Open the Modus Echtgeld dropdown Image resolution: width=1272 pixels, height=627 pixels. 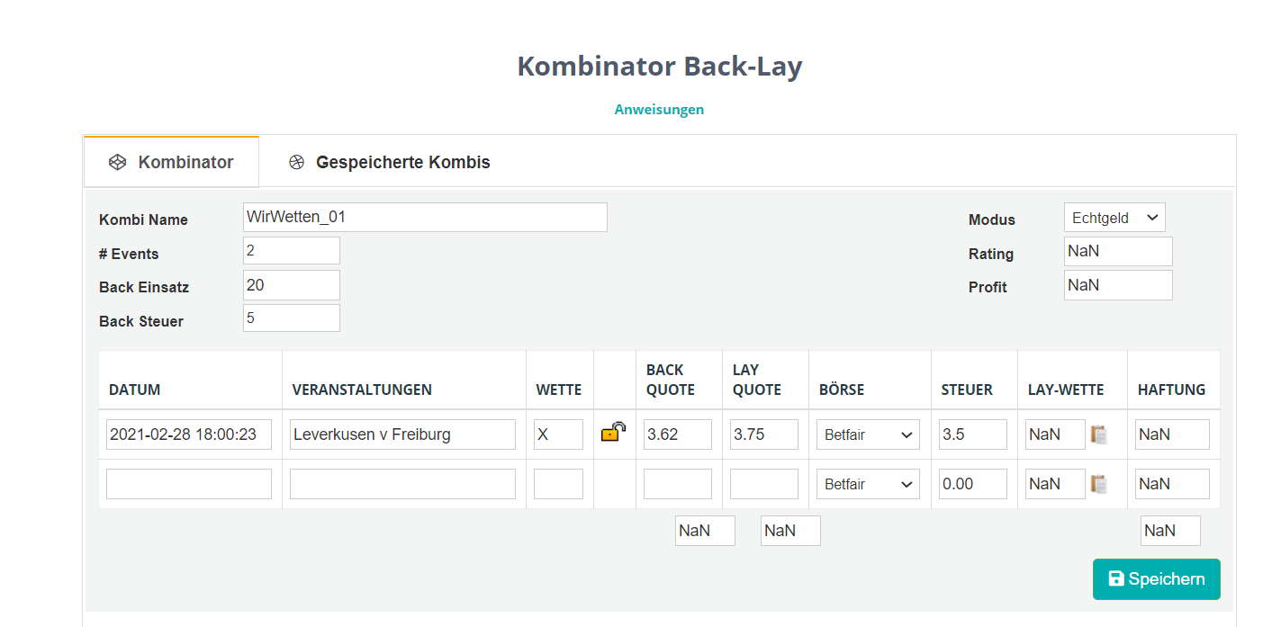pos(1114,218)
